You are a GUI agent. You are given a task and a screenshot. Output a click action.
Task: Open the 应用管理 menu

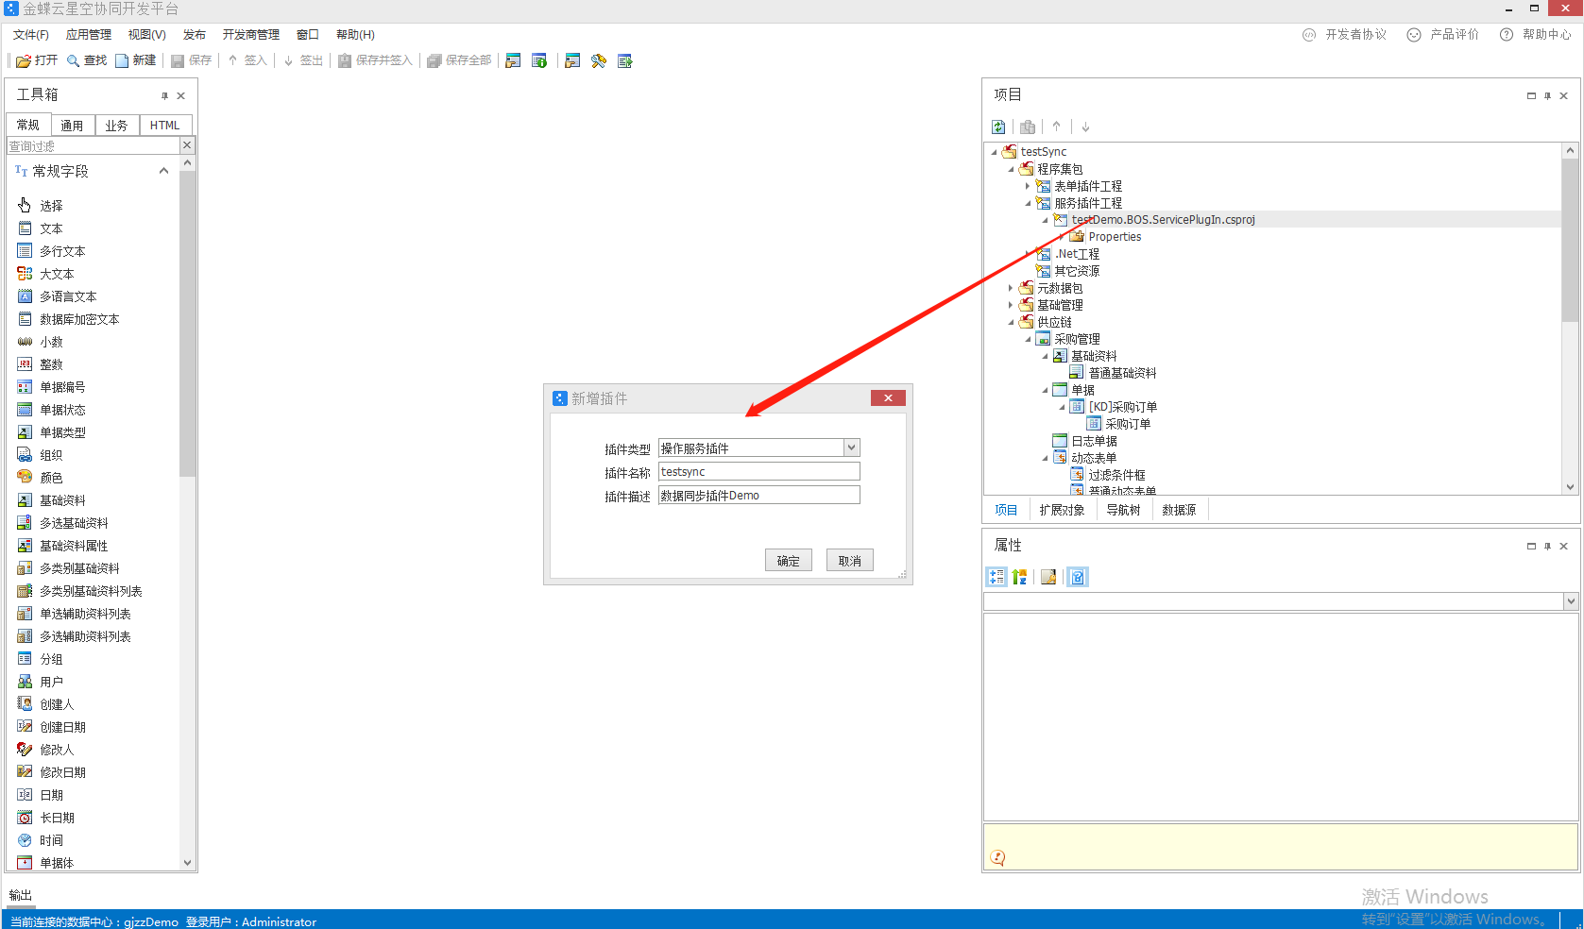[88, 35]
